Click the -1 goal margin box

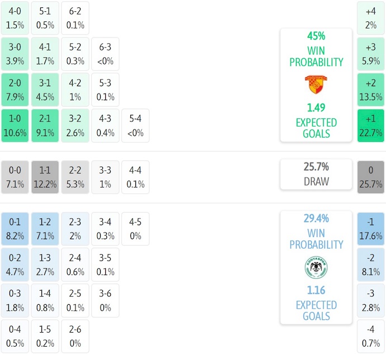pos(370,229)
